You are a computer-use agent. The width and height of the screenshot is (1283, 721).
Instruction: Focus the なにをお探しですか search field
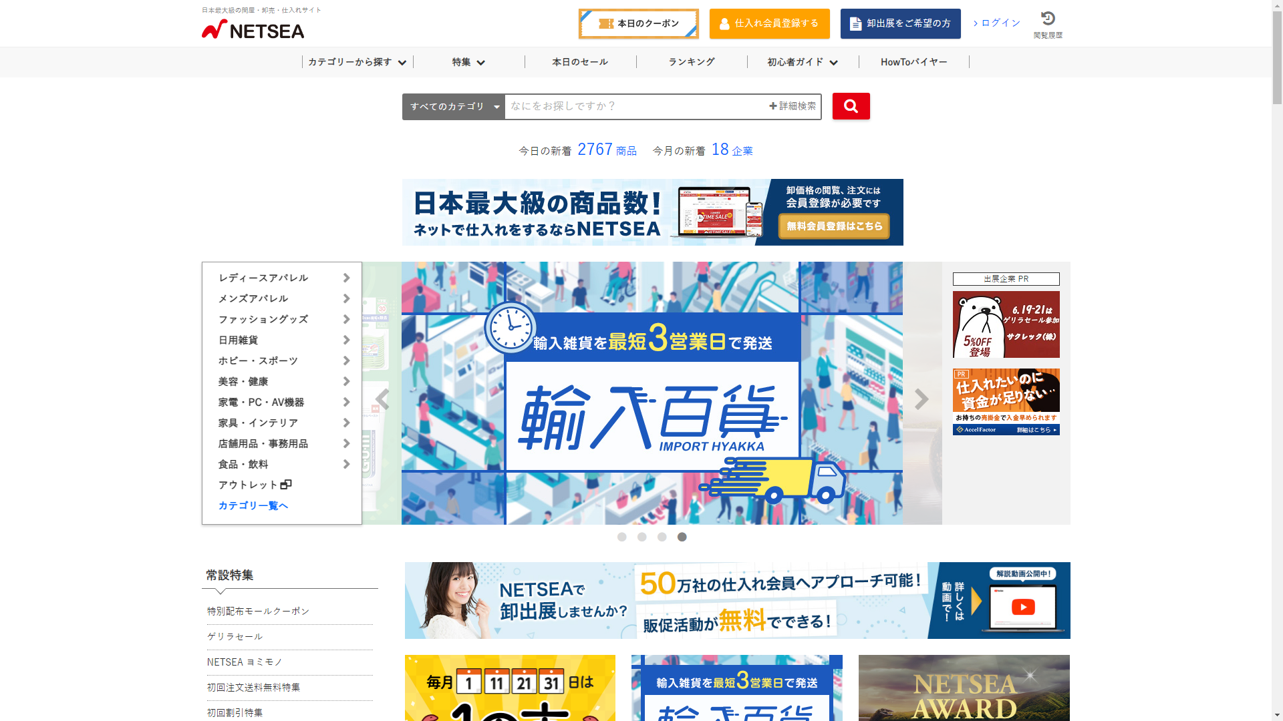tap(635, 106)
